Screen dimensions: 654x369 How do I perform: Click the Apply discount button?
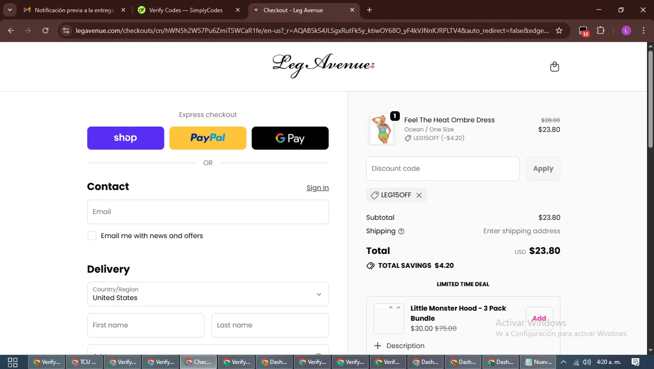click(543, 169)
